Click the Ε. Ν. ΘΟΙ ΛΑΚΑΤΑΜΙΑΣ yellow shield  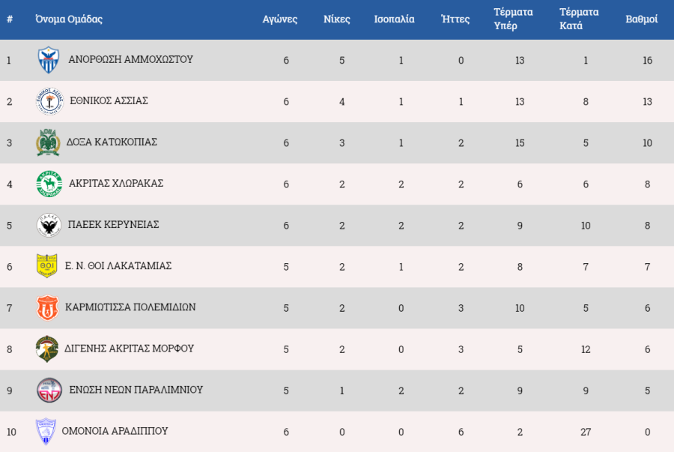click(47, 266)
